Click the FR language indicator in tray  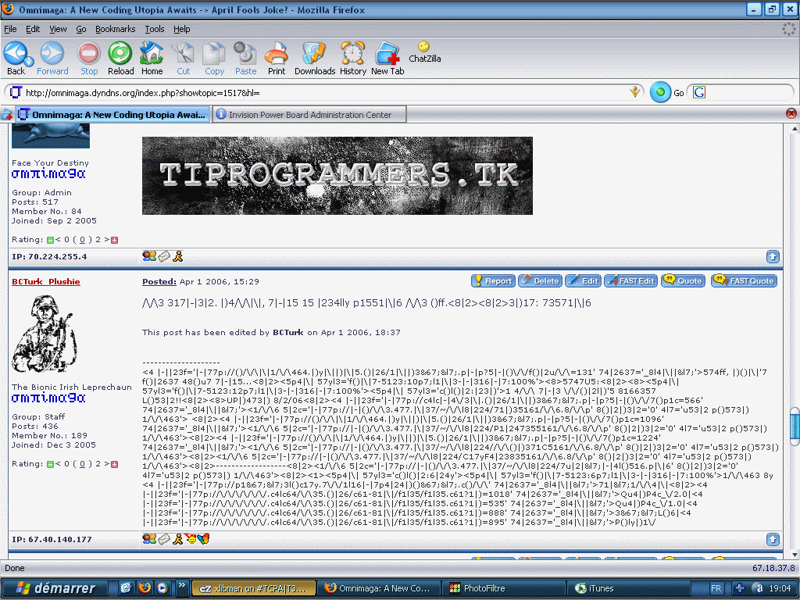click(x=716, y=588)
